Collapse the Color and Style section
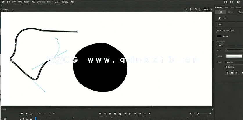Image resolution: width=243 pixels, height=120 pixels. click(x=218, y=31)
